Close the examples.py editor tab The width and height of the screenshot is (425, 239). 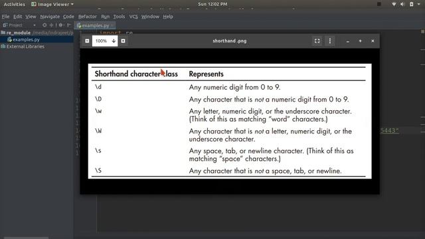point(112,25)
